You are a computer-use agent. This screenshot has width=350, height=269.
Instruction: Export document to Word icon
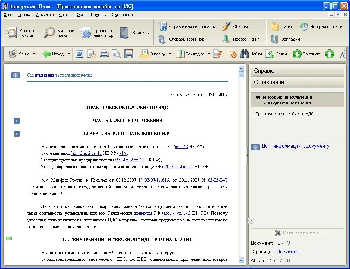79,54
